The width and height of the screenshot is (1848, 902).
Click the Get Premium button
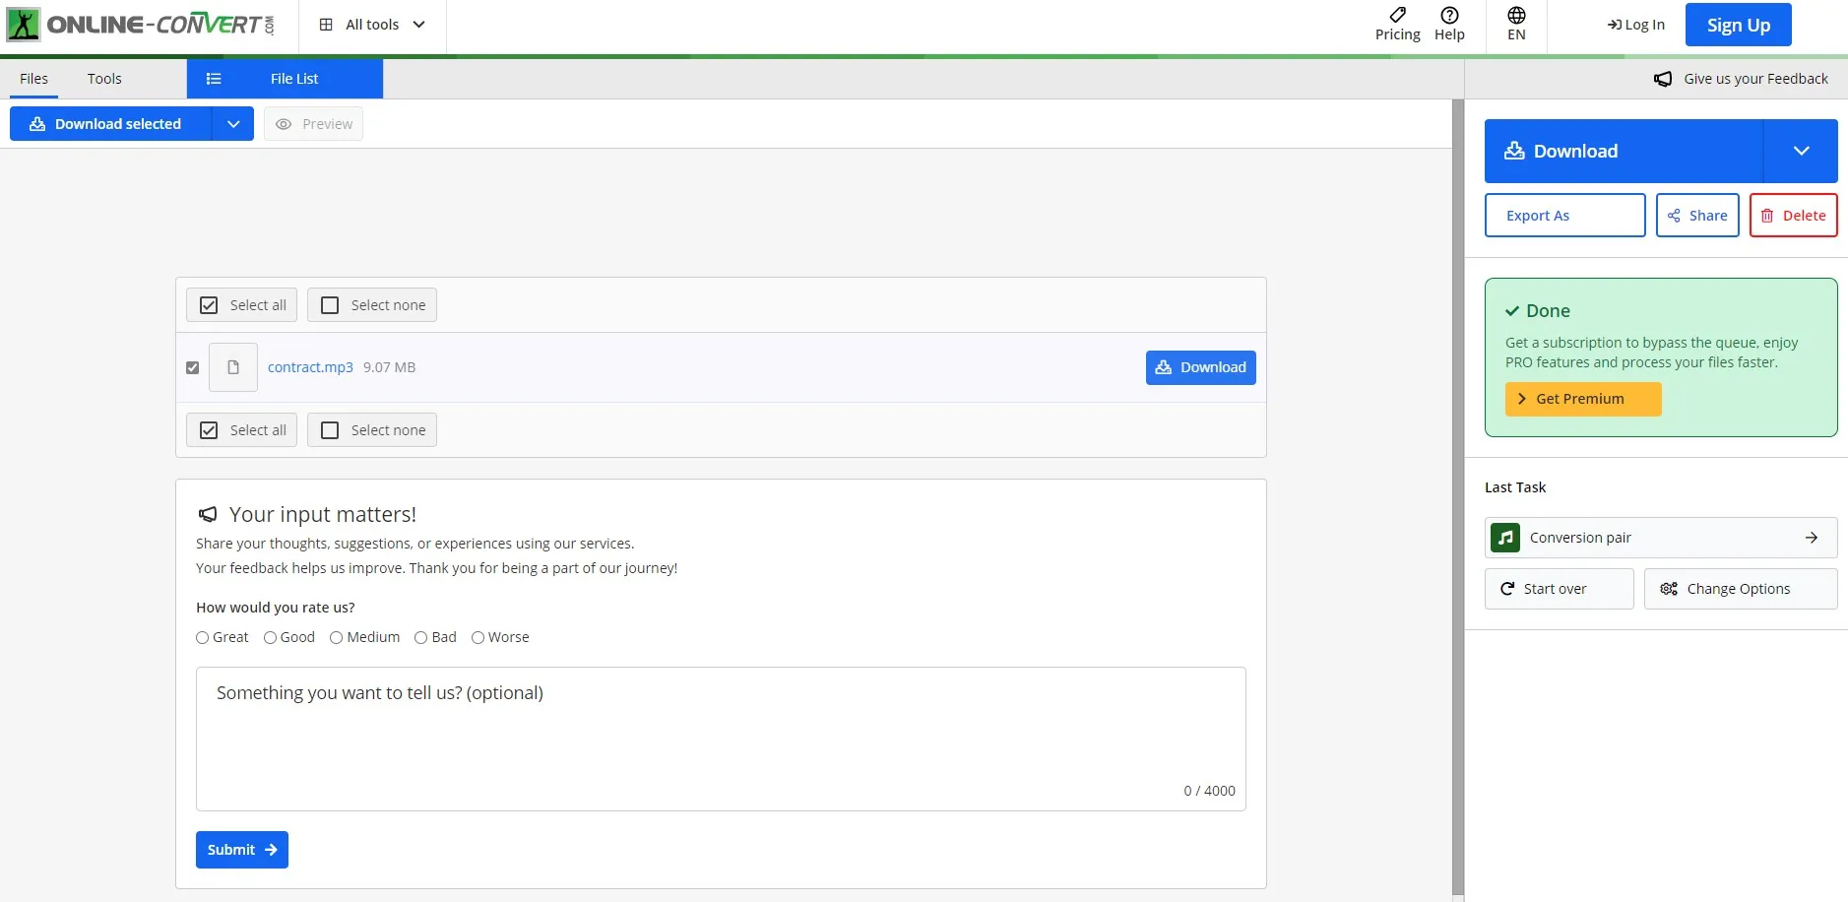pos(1582,399)
